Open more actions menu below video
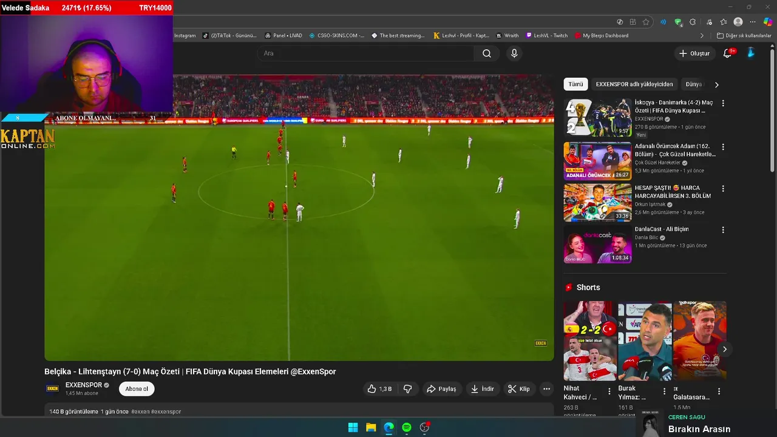The height and width of the screenshot is (437, 777). pos(546,389)
